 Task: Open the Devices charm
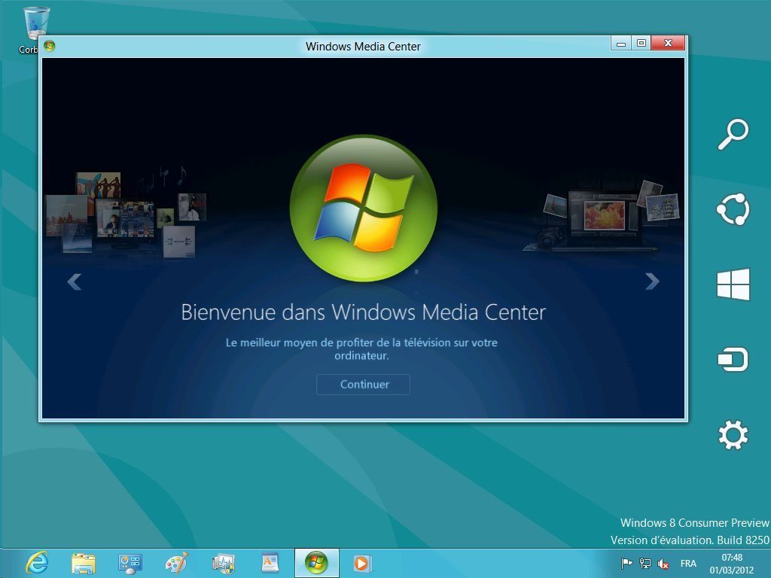(733, 359)
